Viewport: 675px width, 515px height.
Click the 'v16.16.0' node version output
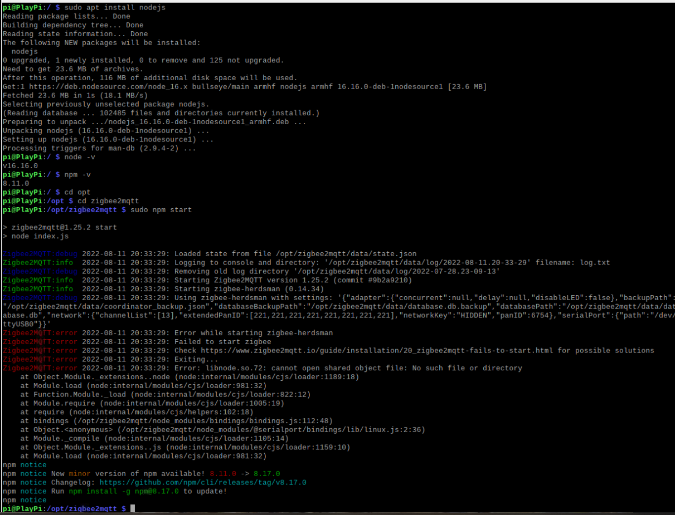click(x=20, y=166)
